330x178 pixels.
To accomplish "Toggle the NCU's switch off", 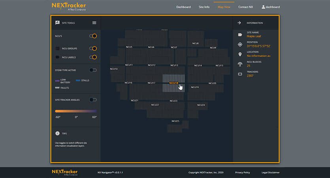I will coord(93,36).
